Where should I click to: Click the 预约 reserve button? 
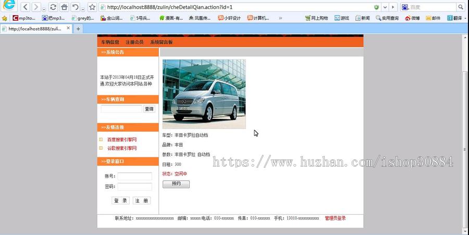176,184
